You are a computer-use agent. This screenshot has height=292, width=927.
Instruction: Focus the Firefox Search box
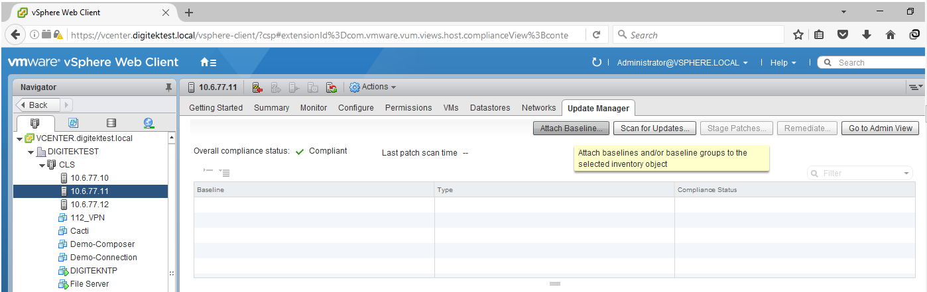(x=699, y=35)
